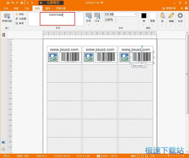Select the image placeholder in first label
This screenshot has width=189, height=158.
click(53, 57)
